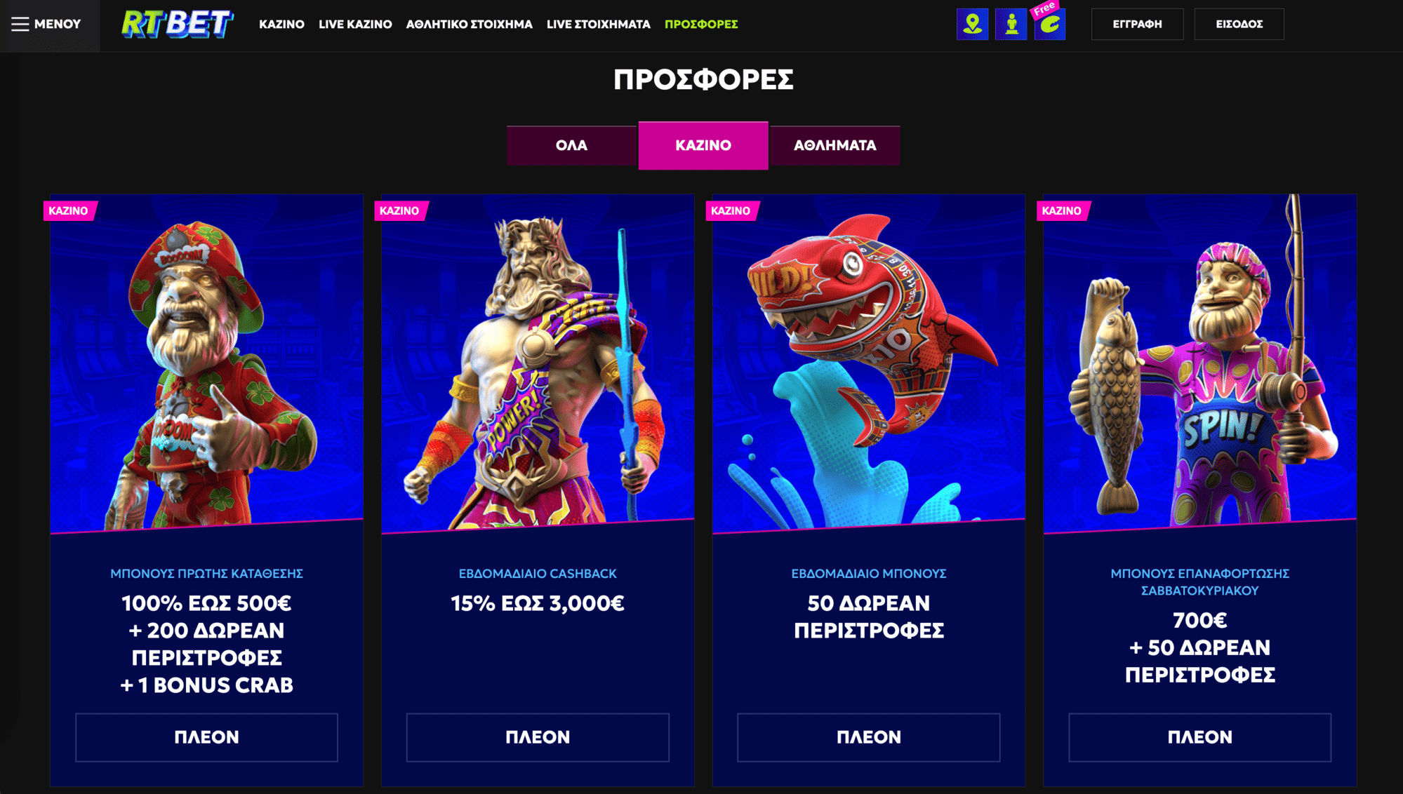
Task: Click the ΕΙΣΟΔΟΣ login button
Action: 1239,24
